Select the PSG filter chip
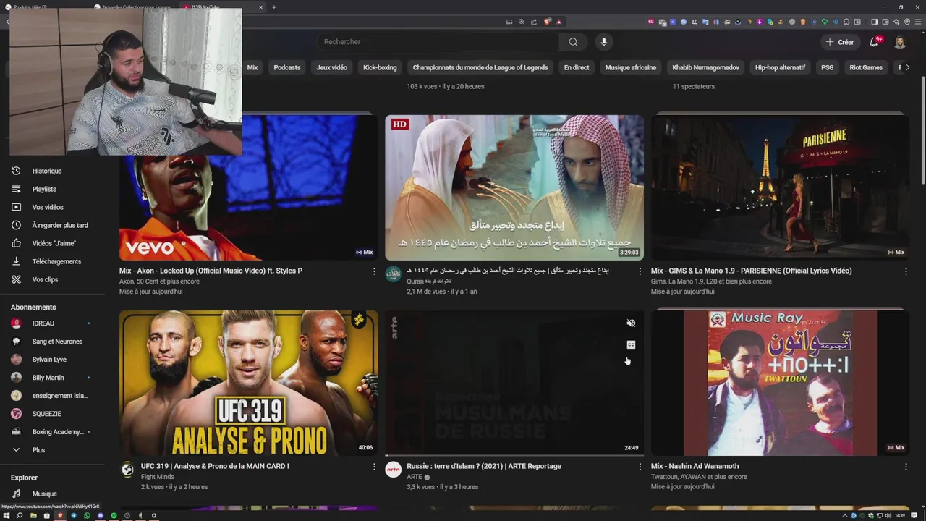Viewport: 926px width, 521px height. pos(827,67)
